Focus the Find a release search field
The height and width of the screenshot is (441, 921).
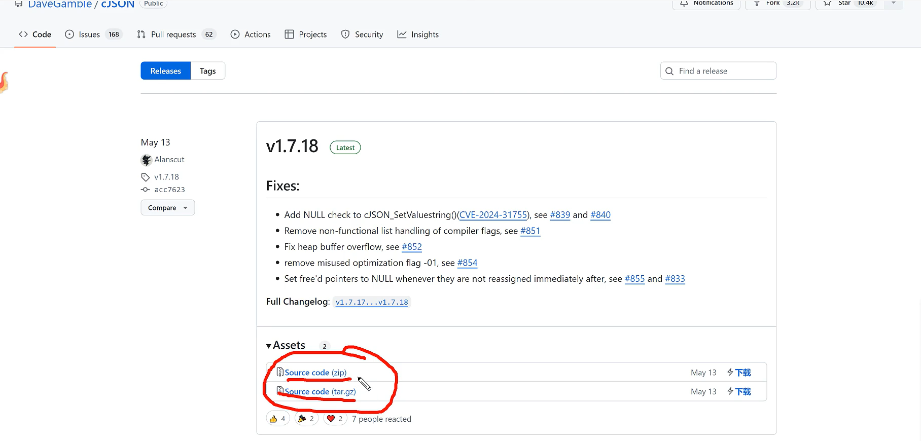[718, 71]
